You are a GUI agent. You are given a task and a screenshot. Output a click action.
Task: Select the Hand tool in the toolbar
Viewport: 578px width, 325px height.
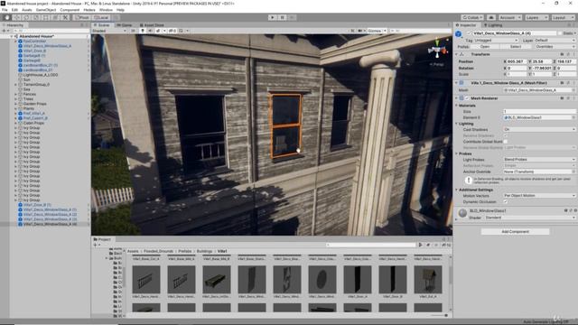7,17
